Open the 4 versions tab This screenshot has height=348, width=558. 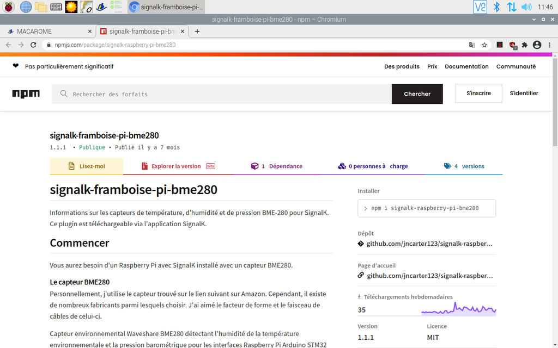(464, 166)
